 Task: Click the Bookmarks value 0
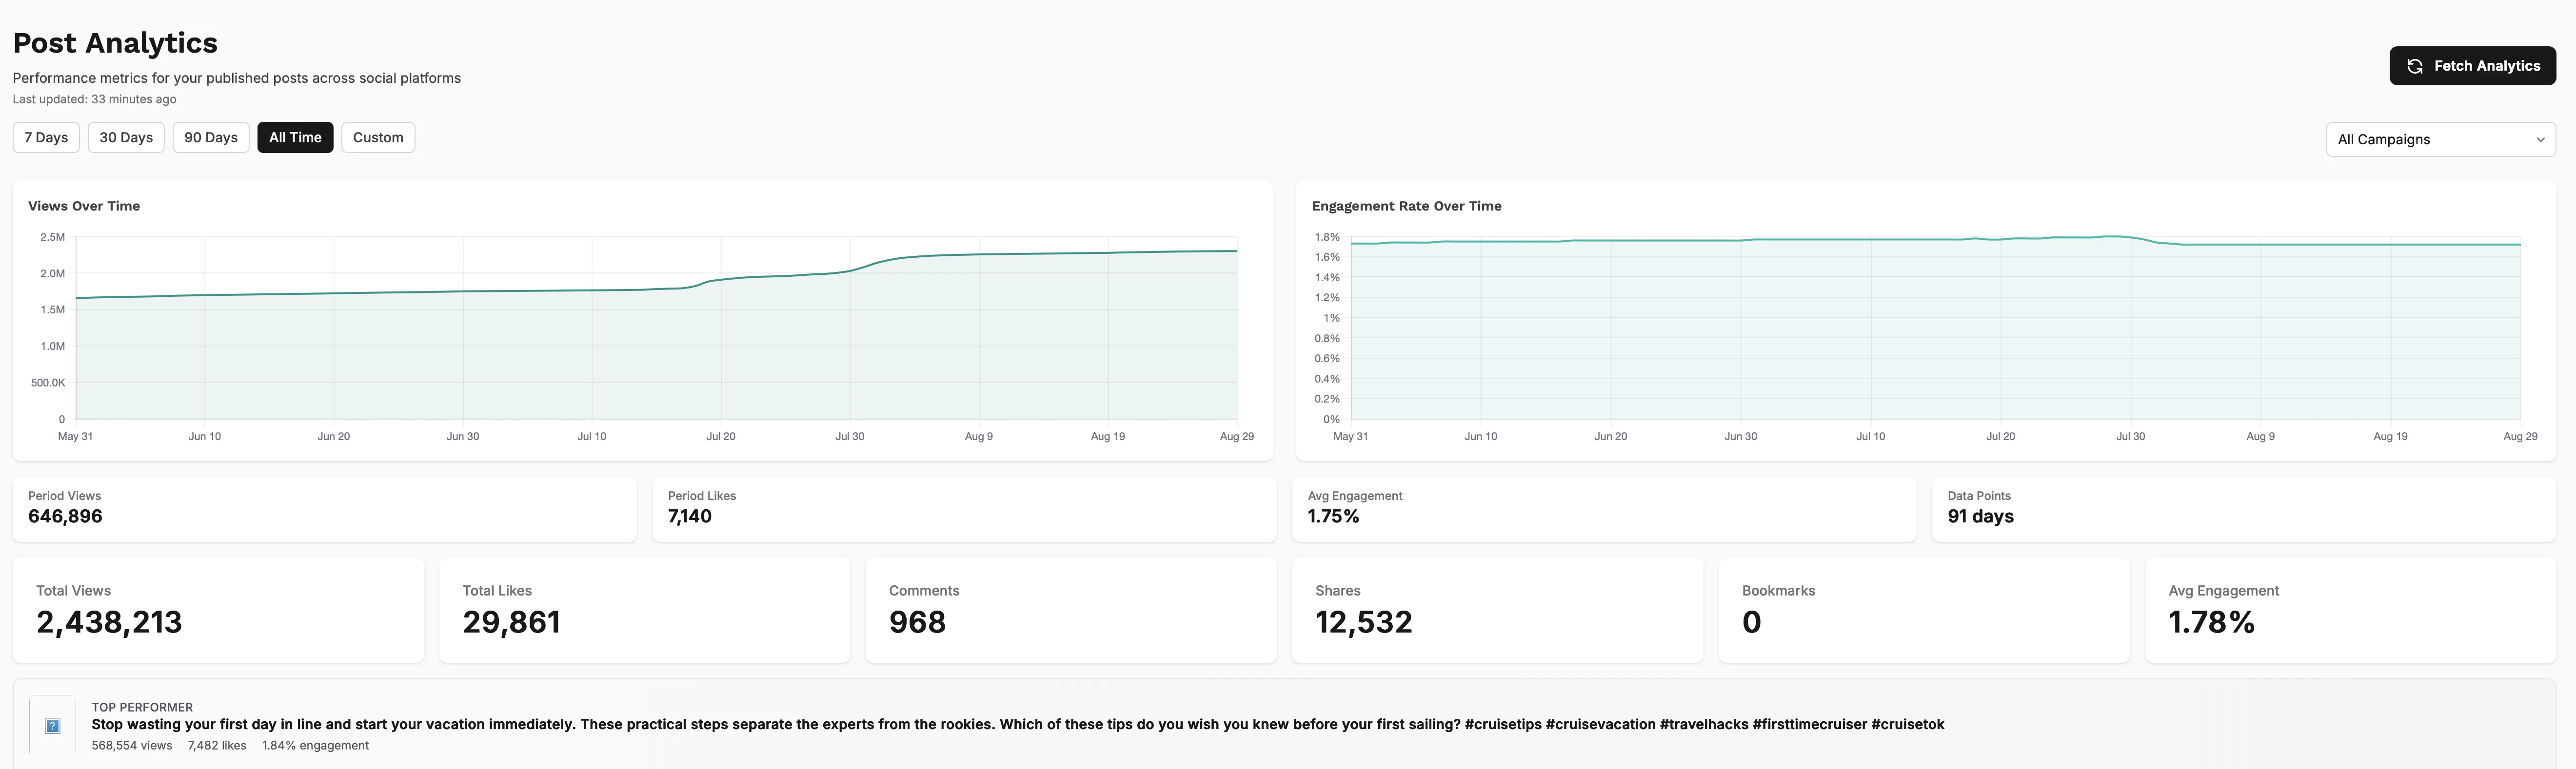pos(1751,622)
